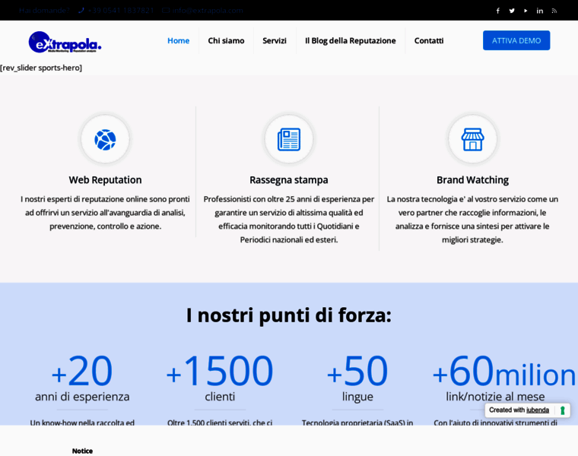Viewport: 578px width, 456px height.
Task: Click the '+50' counter
Action: pyautogui.click(x=357, y=371)
